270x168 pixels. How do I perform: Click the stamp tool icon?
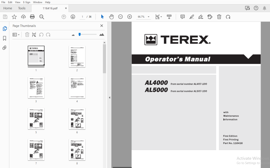pyautogui.click(x=210, y=17)
